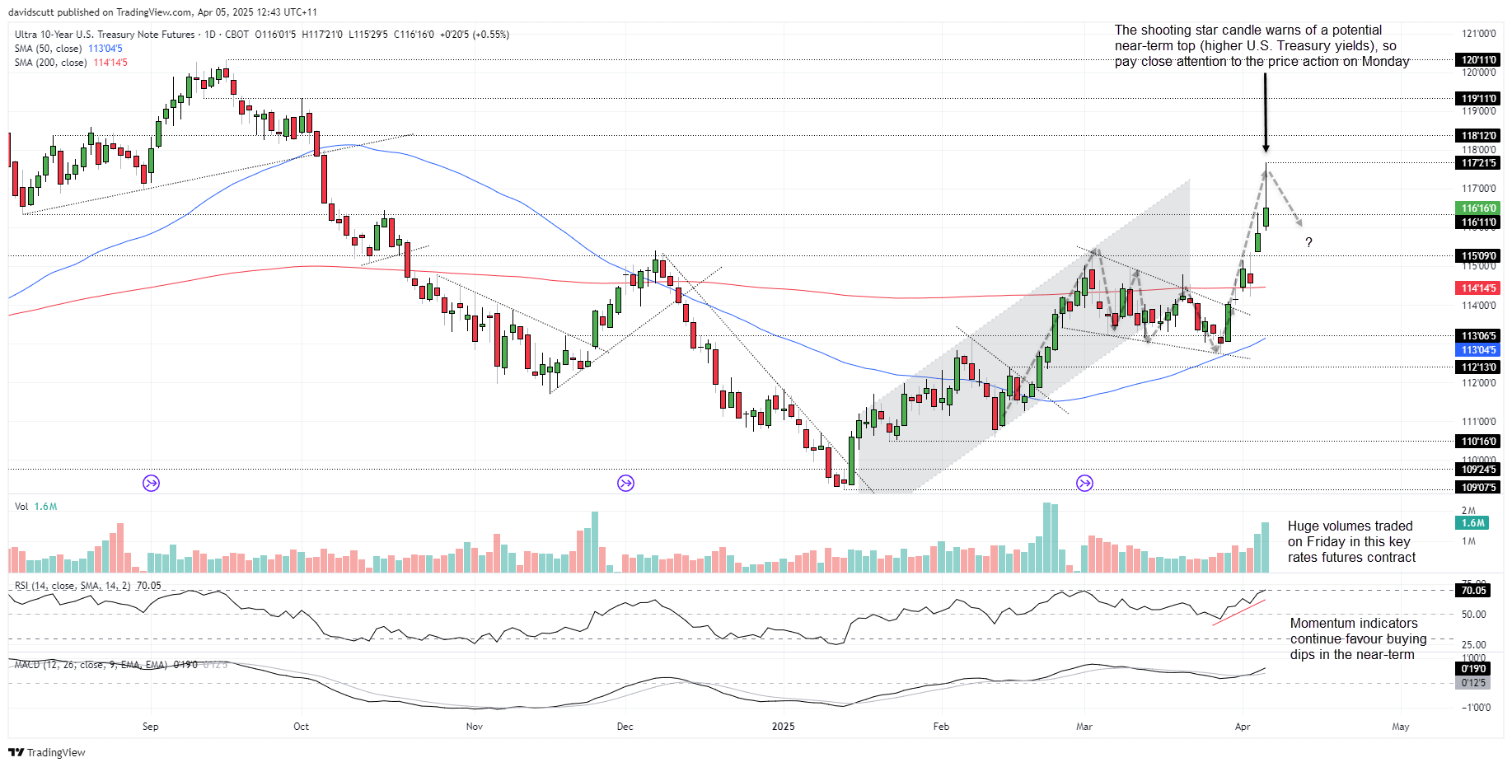Viewport: 1512px width, 767px height.
Task: Select the 'Huge volumes traded' annotation text
Action: click(1351, 541)
